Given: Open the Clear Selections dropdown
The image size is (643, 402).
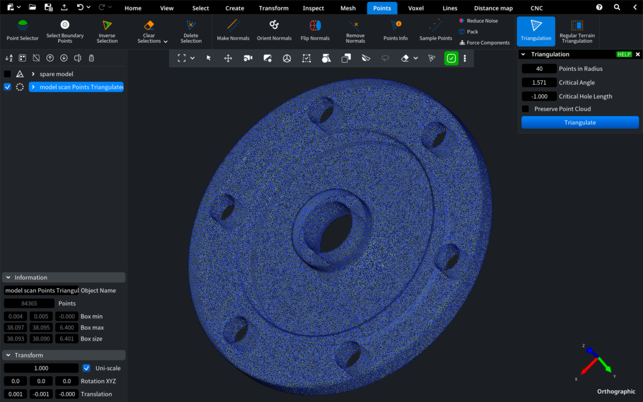Looking at the screenshot, I should 165,41.
